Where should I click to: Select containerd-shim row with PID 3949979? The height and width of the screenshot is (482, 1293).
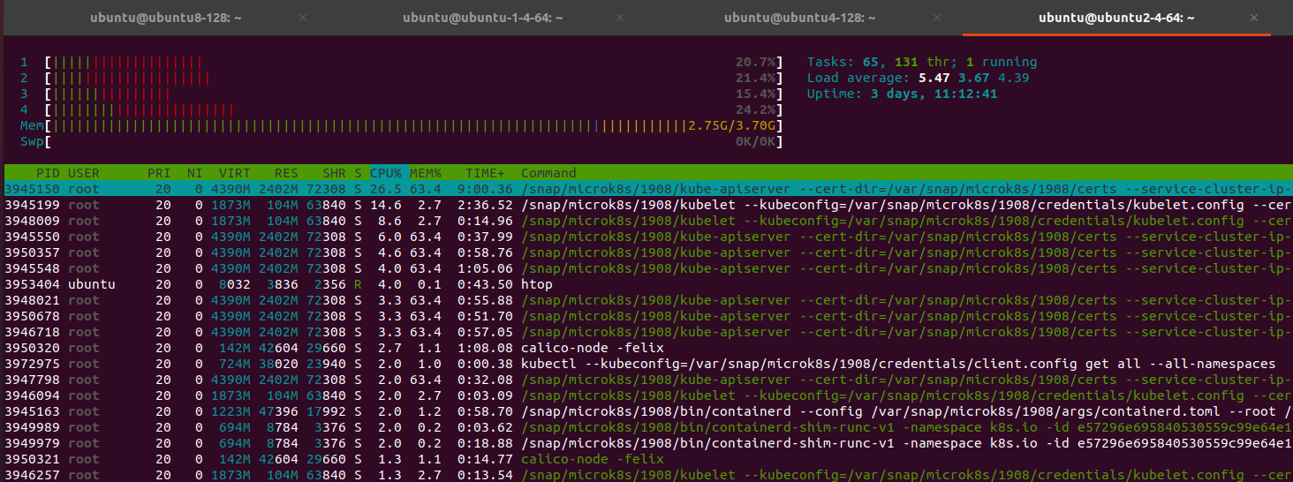click(x=648, y=443)
